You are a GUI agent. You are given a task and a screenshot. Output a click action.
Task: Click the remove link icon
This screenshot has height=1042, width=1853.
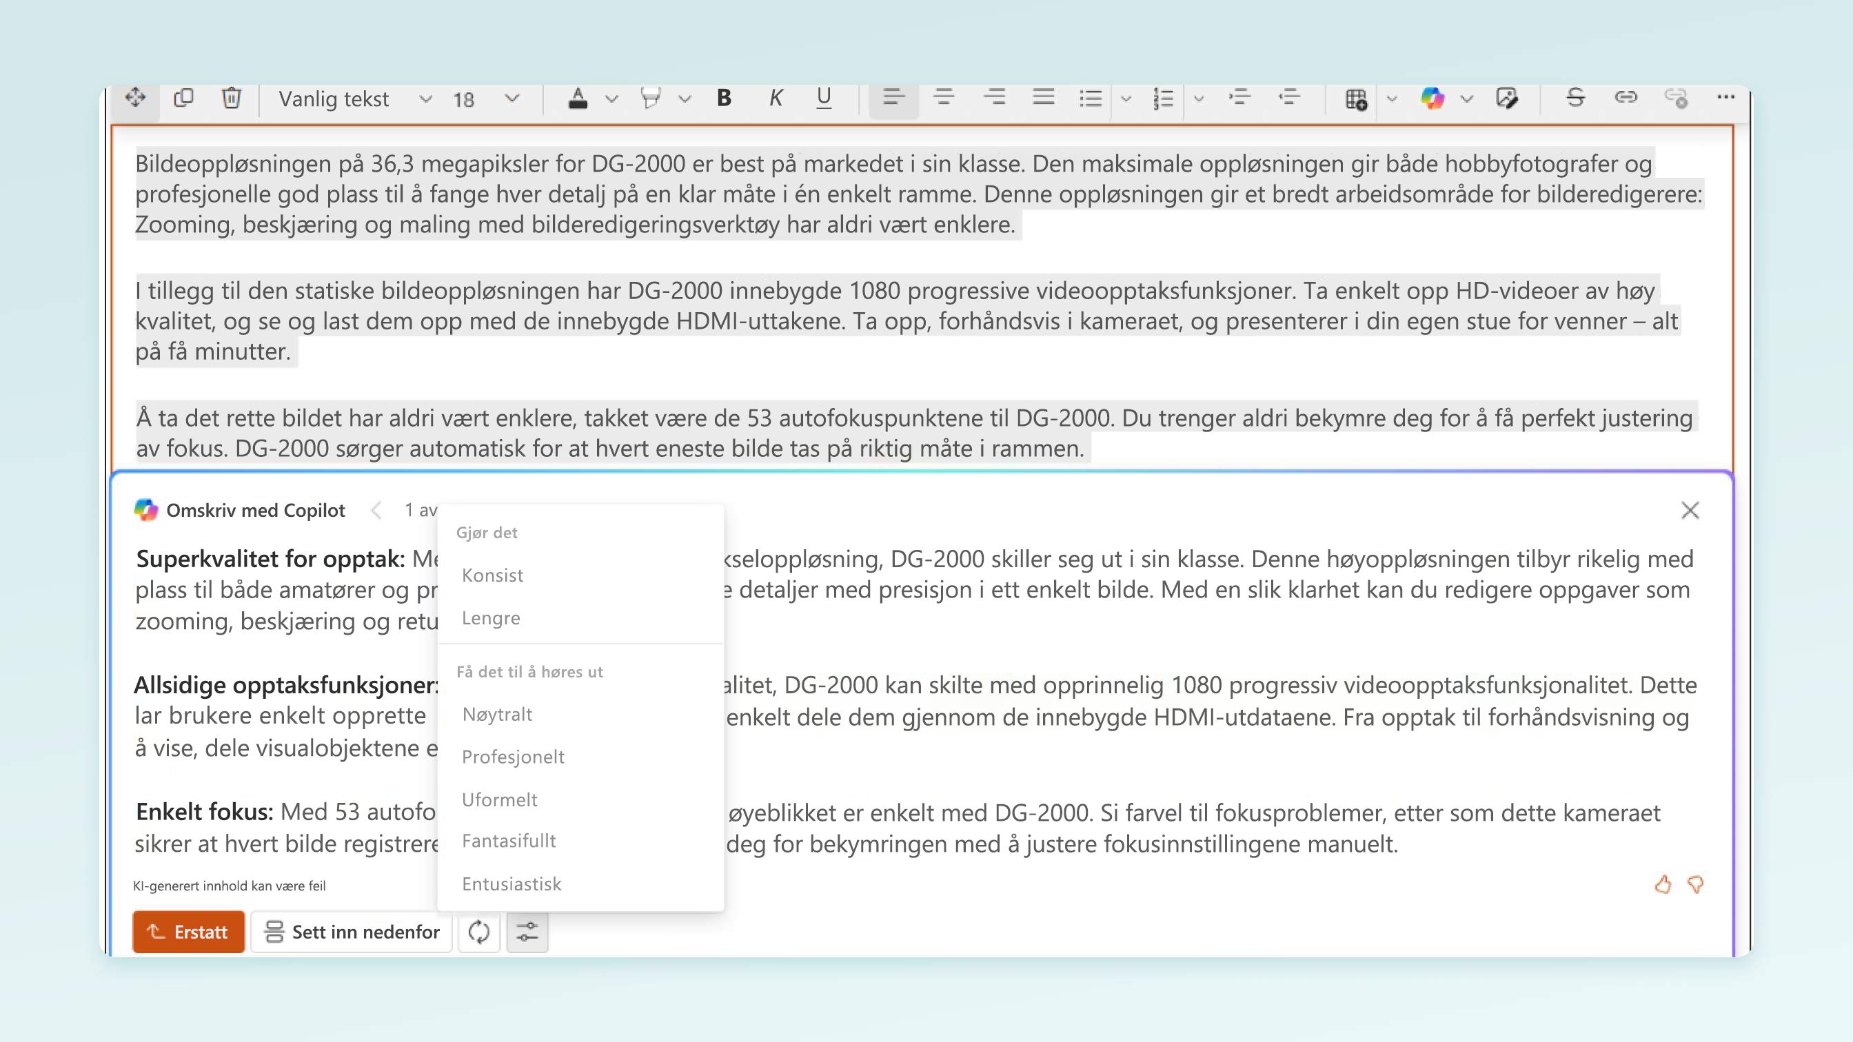1676,98
